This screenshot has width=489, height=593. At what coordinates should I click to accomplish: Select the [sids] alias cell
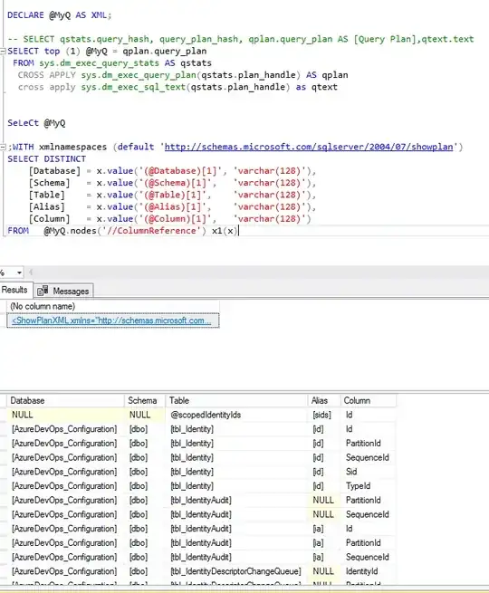[x=324, y=415]
